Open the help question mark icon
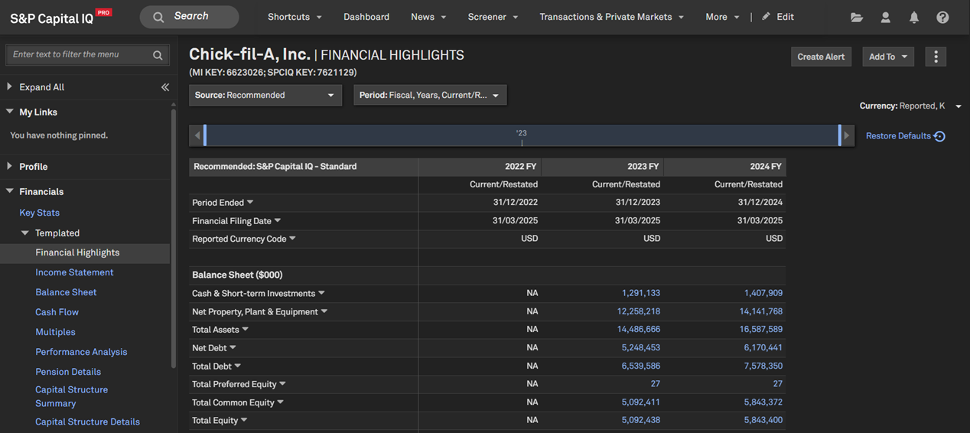Image resolution: width=970 pixels, height=433 pixels. 942,17
